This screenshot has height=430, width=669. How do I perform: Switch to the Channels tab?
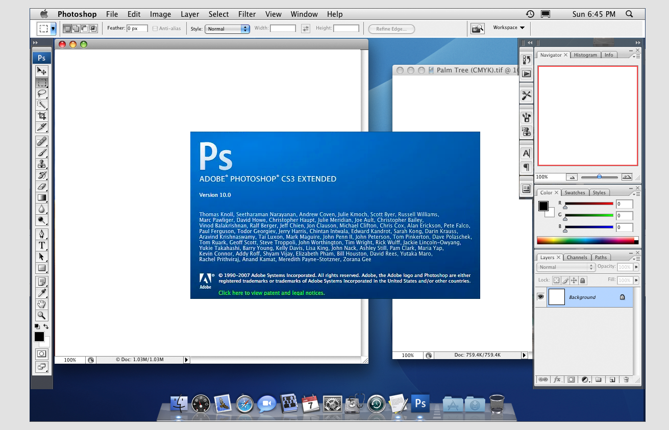[577, 258]
